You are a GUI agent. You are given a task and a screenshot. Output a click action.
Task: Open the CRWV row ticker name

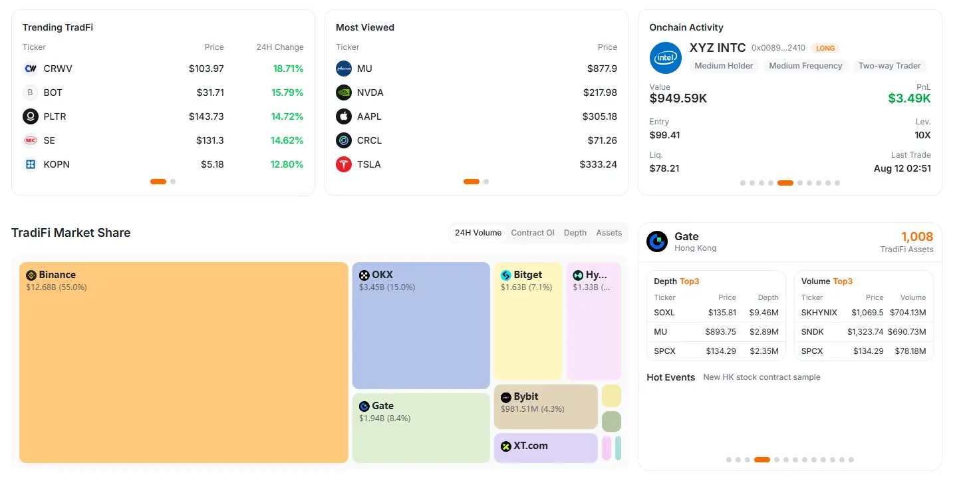58,69
